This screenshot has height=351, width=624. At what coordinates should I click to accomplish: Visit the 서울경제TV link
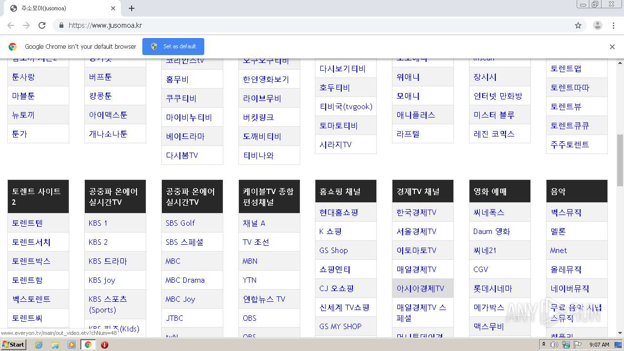417,231
